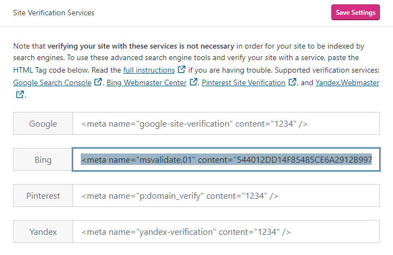Click external link icon after full instructions

click(x=181, y=70)
